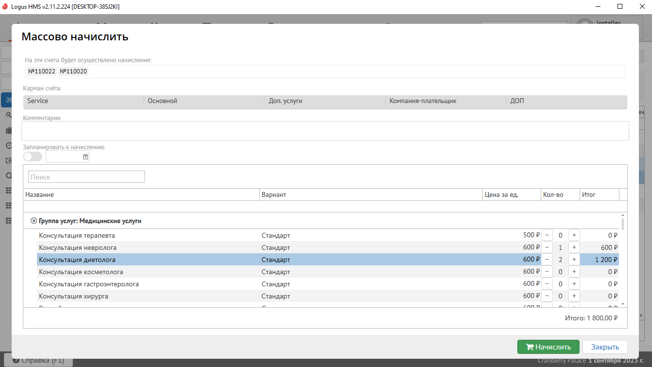Screen dimensions: 652x367
Task: Open Справка (F1) in the main window
Action: (x=38, y=361)
